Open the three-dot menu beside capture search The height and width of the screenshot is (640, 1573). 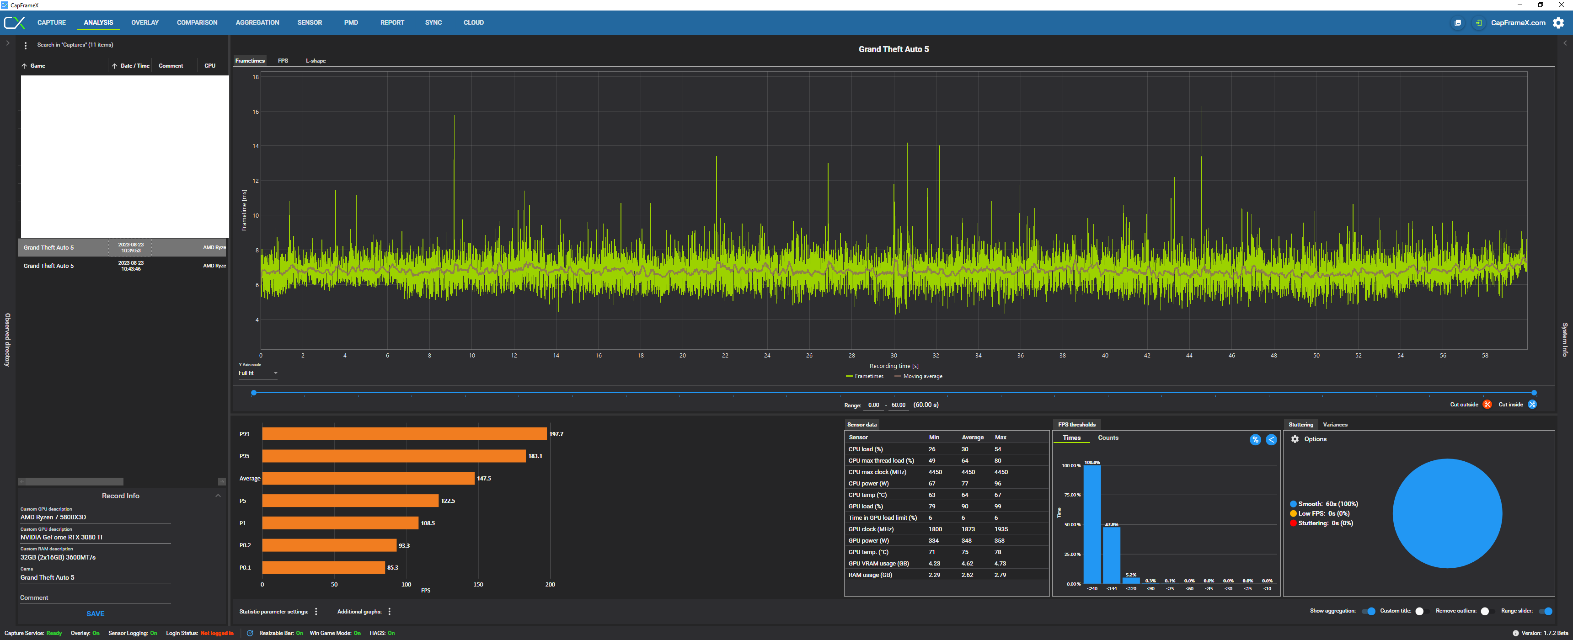click(x=26, y=46)
